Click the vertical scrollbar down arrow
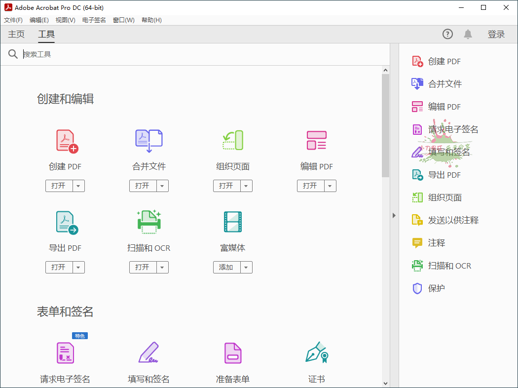Image resolution: width=518 pixels, height=388 pixels. click(x=385, y=383)
